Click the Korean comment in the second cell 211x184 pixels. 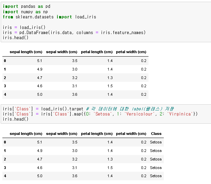(x=130, y=109)
